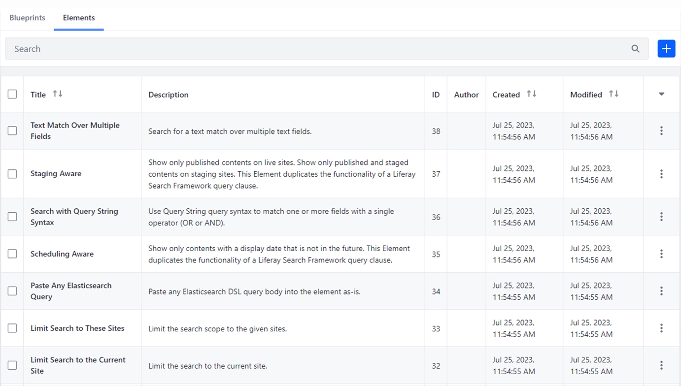This screenshot has height=386, width=681.
Task: Click description 'Limit the search to the current site.'
Action: pyautogui.click(x=207, y=366)
